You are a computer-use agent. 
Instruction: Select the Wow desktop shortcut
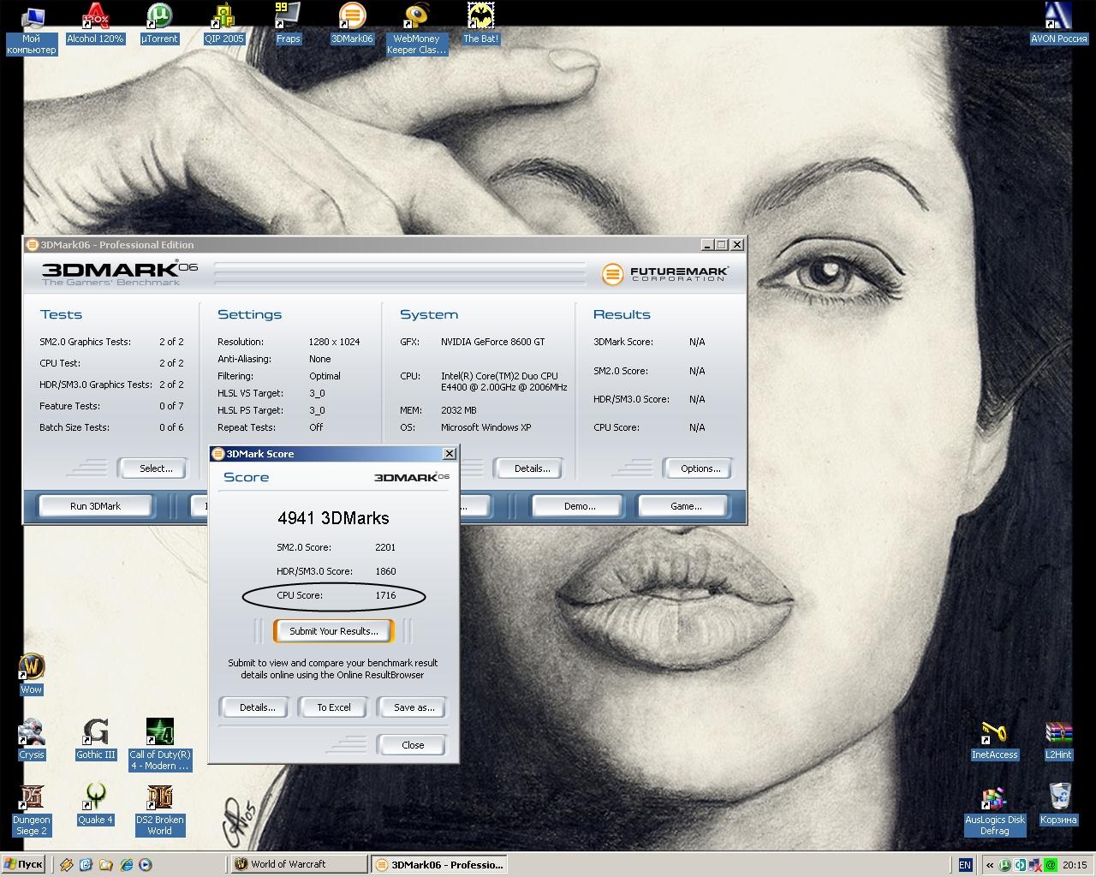click(x=31, y=675)
